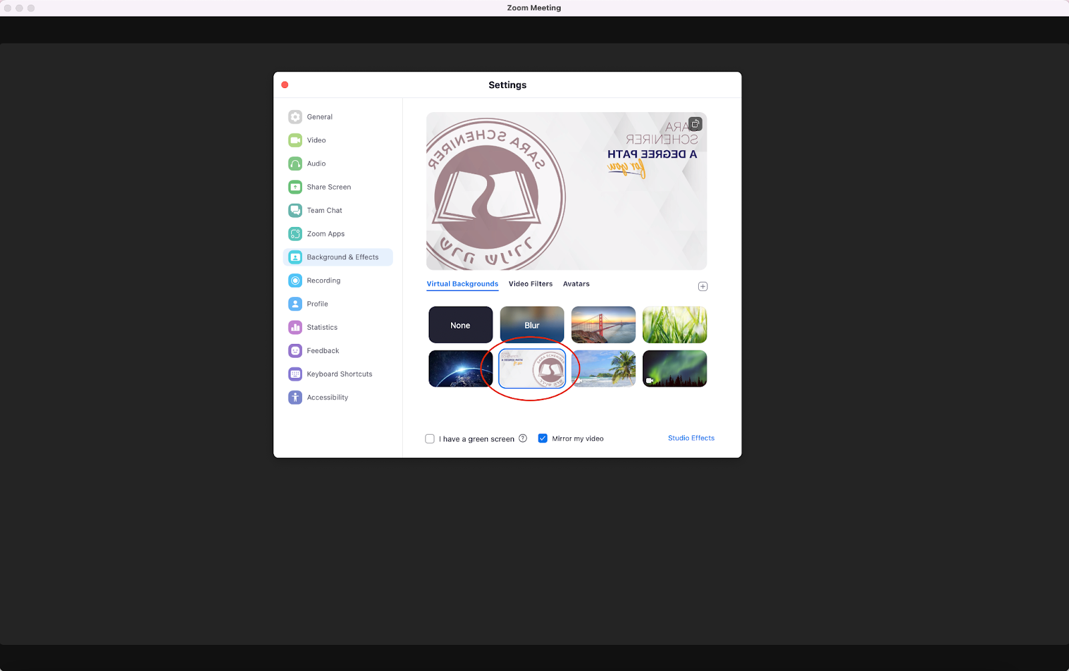This screenshot has width=1069, height=671.
Task: Go to Share Screen settings label
Action: click(329, 187)
